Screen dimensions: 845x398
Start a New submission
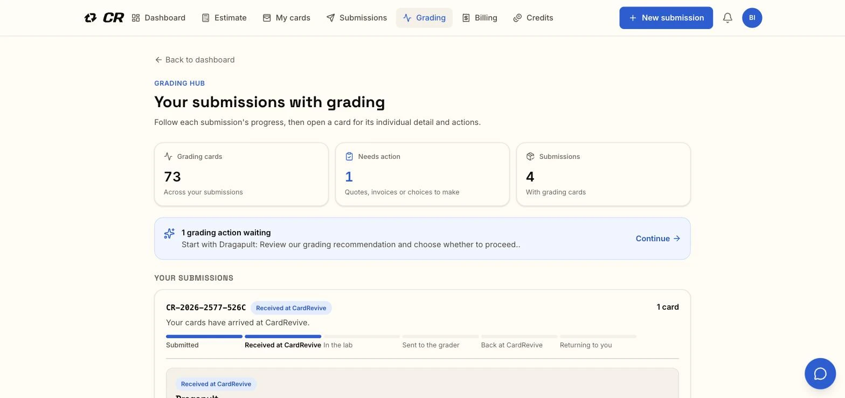pyautogui.click(x=666, y=18)
